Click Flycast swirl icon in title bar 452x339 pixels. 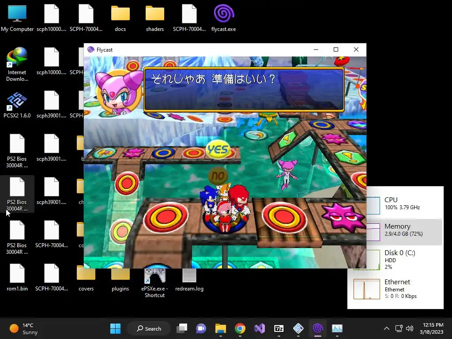[91, 49]
